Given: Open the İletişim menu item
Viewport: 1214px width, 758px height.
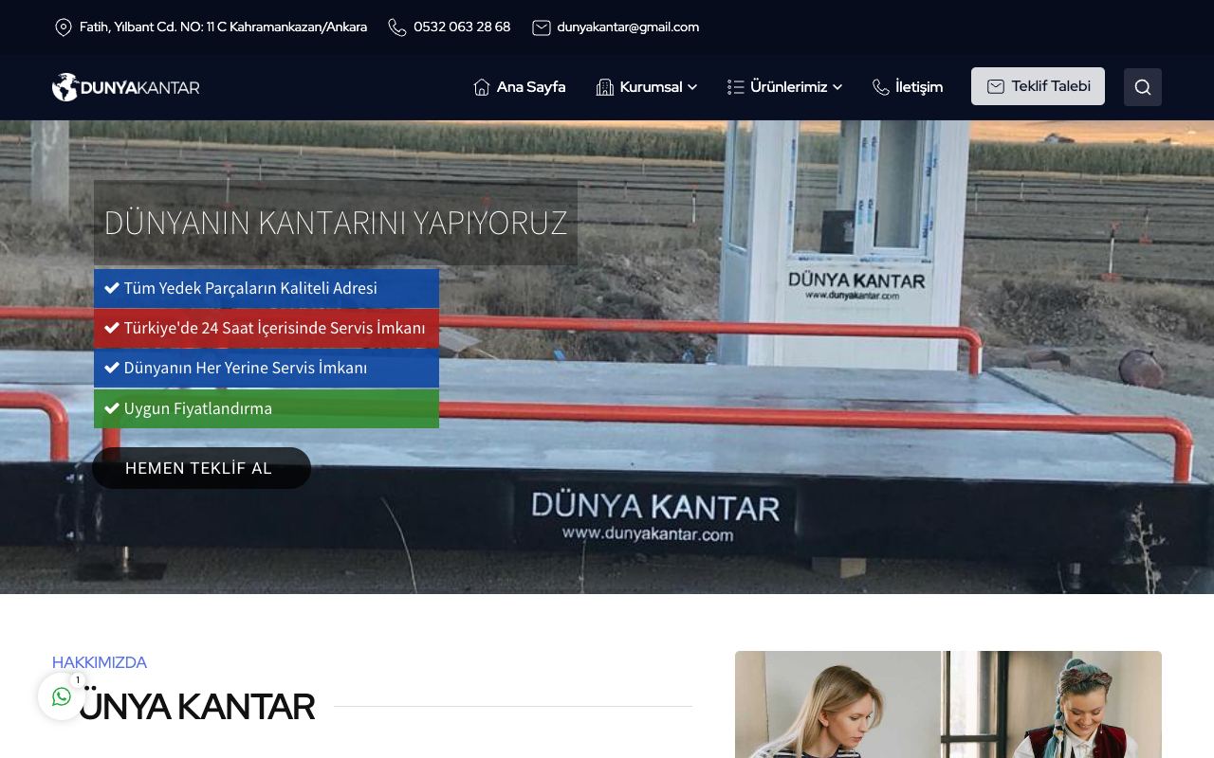Looking at the screenshot, I should 919,87.
